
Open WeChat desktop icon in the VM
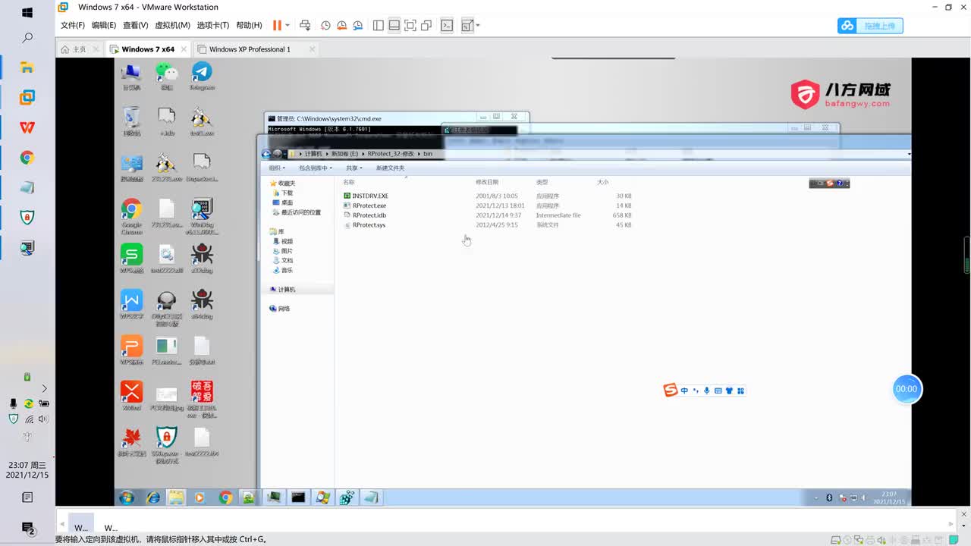point(166,76)
